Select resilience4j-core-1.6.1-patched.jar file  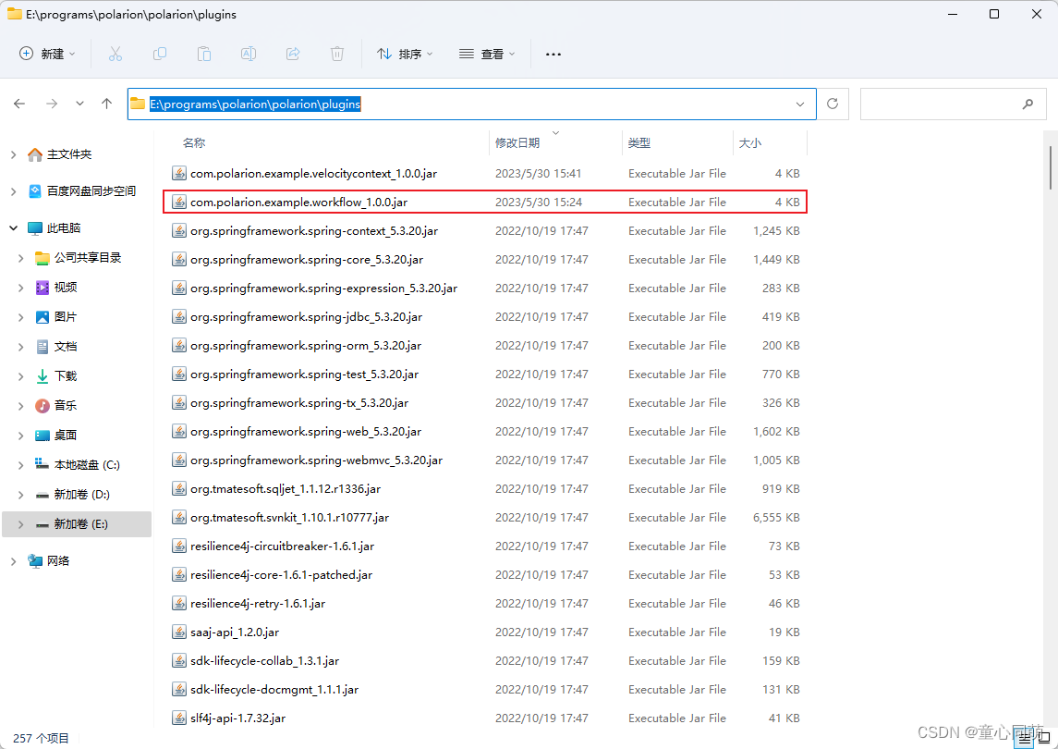tap(282, 575)
